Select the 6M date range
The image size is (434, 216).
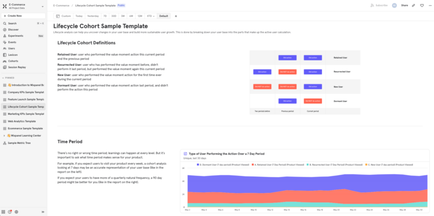pos(131,16)
